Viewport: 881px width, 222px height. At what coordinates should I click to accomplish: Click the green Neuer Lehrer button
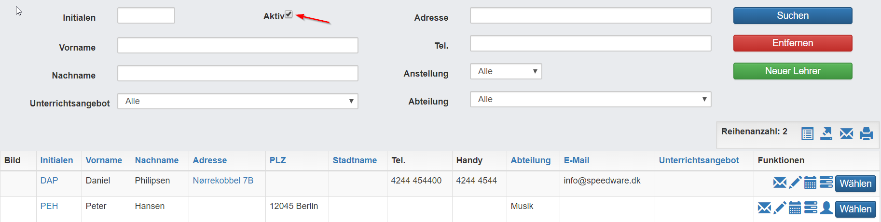[793, 71]
